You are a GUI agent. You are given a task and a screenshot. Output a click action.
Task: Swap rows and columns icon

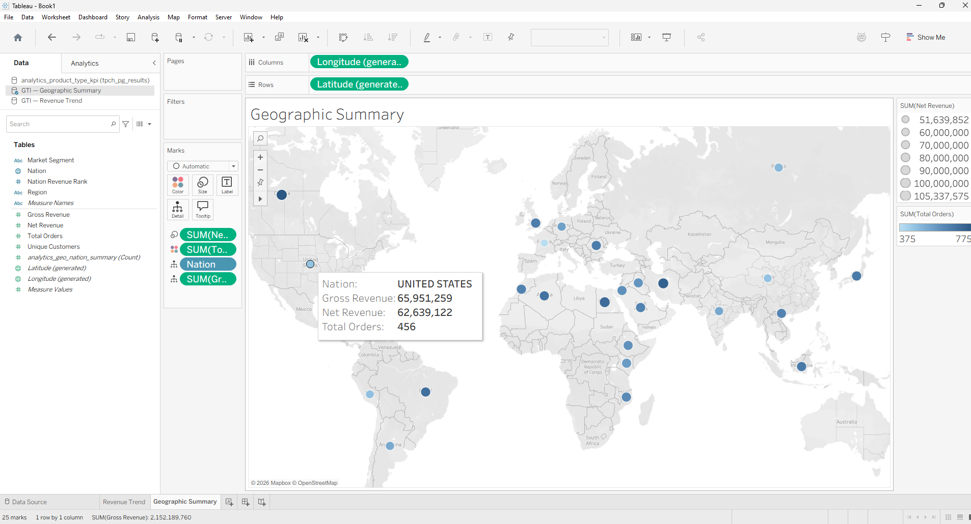343,37
